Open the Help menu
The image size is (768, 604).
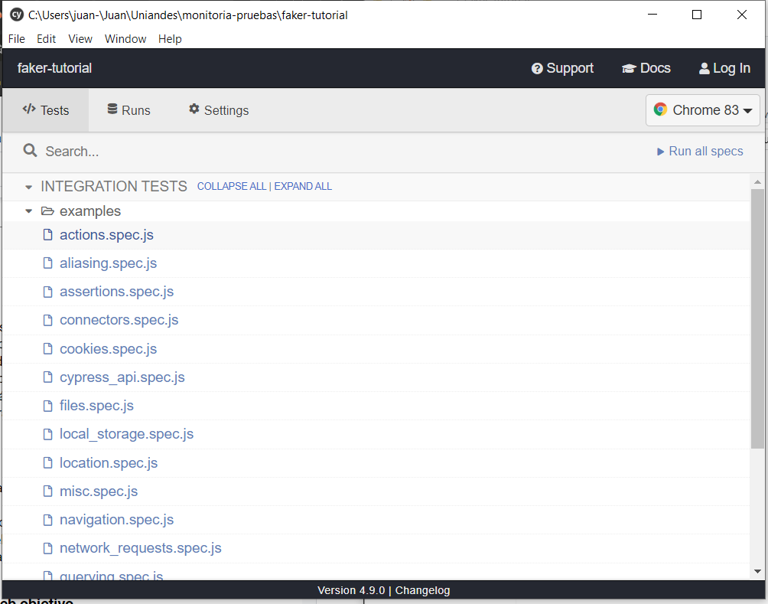coord(170,39)
